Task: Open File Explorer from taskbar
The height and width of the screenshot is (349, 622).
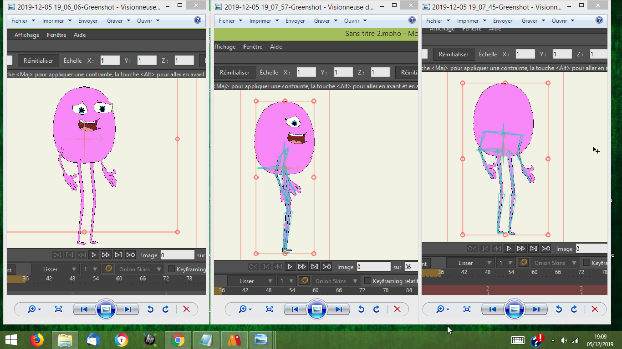Action: pyautogui.click(x=65, y=339)
